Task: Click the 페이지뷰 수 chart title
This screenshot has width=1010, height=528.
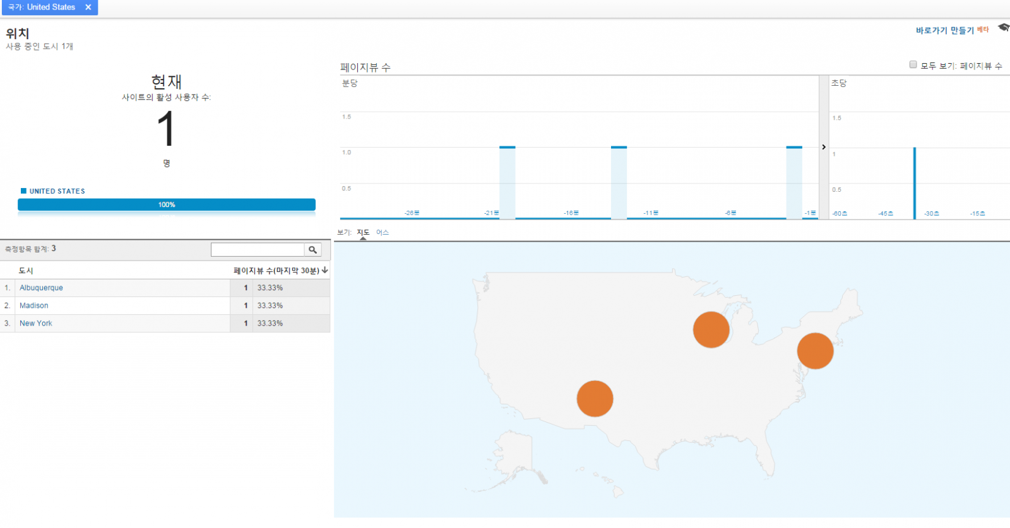Action: (365, 67)
